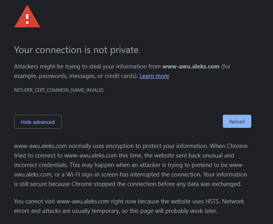Click the bold www-awu.aleks.com domain name
273x224 pixels.
191,66
